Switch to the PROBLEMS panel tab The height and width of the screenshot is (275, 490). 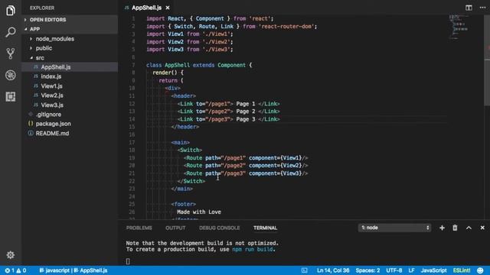click(x=139, y=228)
